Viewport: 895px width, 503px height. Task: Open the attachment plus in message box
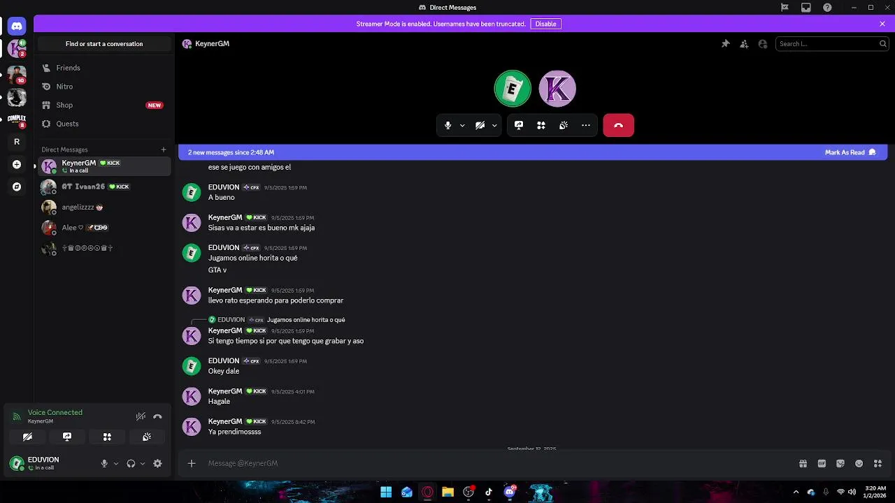[192, 463]
